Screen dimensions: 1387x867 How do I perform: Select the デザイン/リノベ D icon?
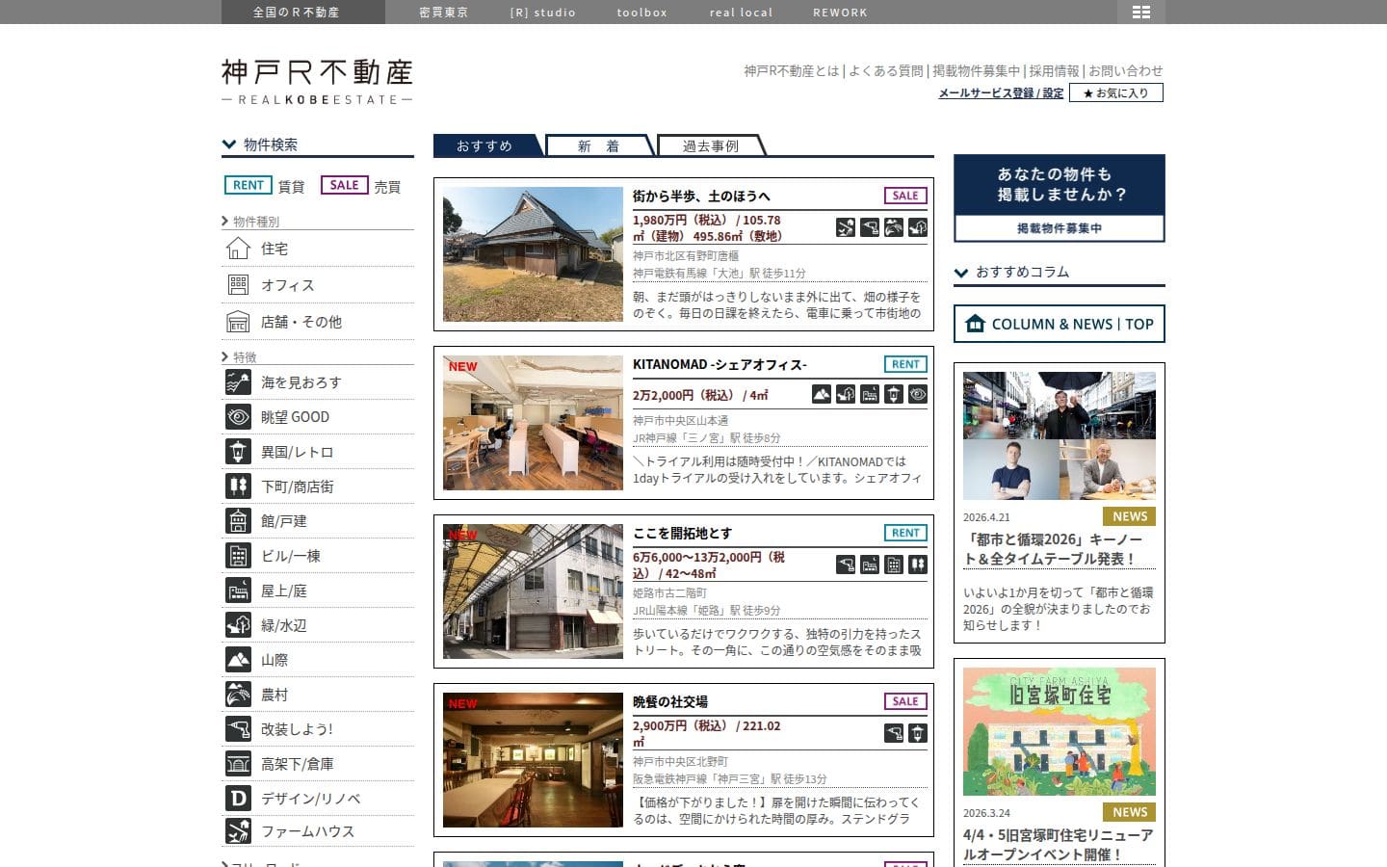click(x=238, y=799)
